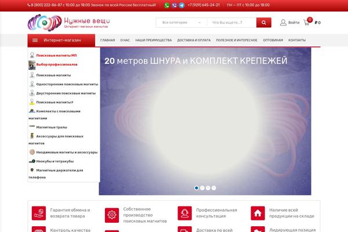
Task: Click the Гарантия обмена и возврата shield icon
Action: 39,213
